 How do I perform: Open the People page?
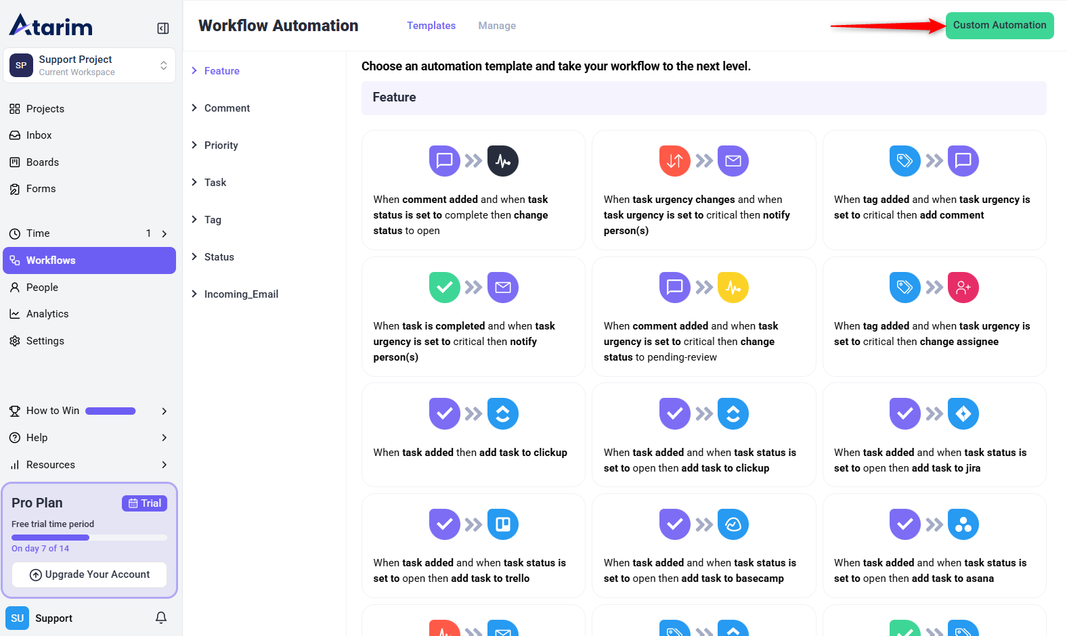(42, 288)
